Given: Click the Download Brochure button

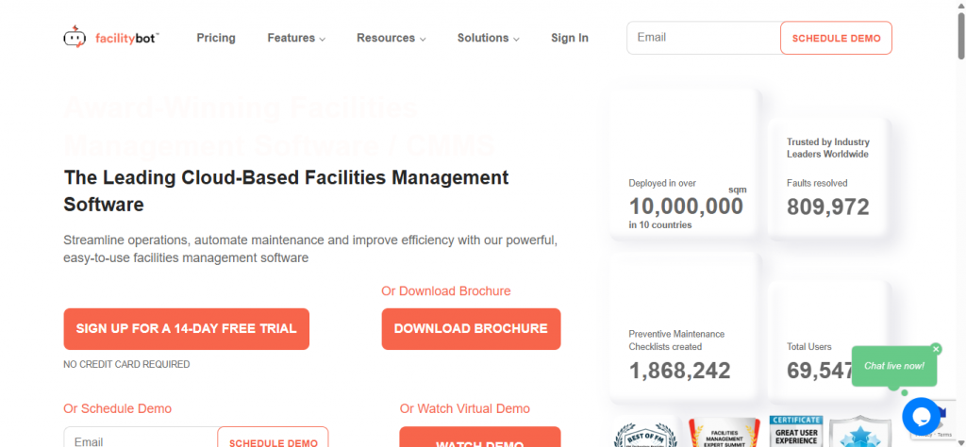Looking at the screenshot, I should click(x=471, y=329).
